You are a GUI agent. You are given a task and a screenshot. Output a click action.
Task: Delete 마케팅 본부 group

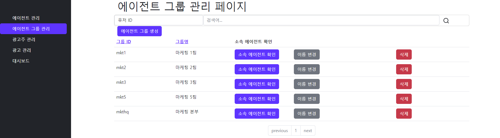point(404,114)
